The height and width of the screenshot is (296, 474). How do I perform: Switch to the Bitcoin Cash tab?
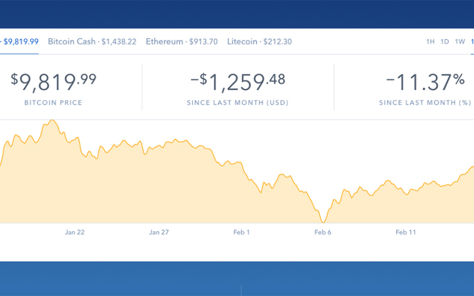click(92, 42)
